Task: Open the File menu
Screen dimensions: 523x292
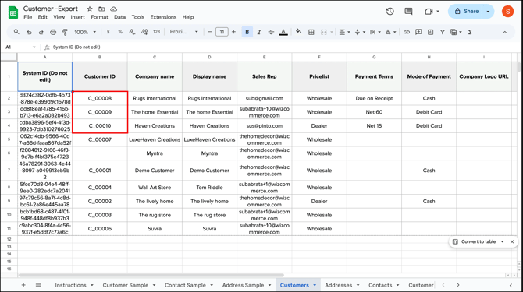Action: click(x=27, y=17)
